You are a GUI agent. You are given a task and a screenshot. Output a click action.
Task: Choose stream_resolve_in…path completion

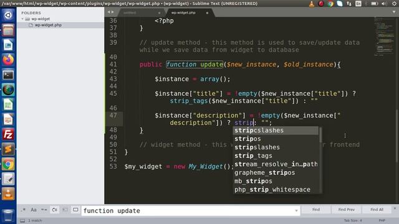click(276, 164)
